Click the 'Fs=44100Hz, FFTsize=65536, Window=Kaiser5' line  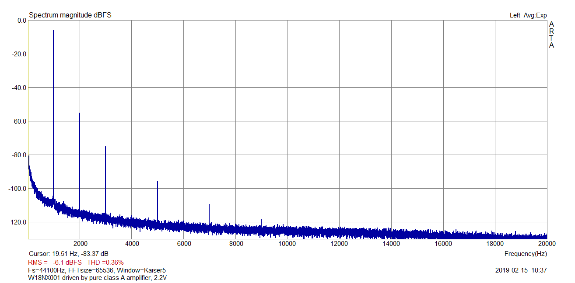click(x=97, y=270)
